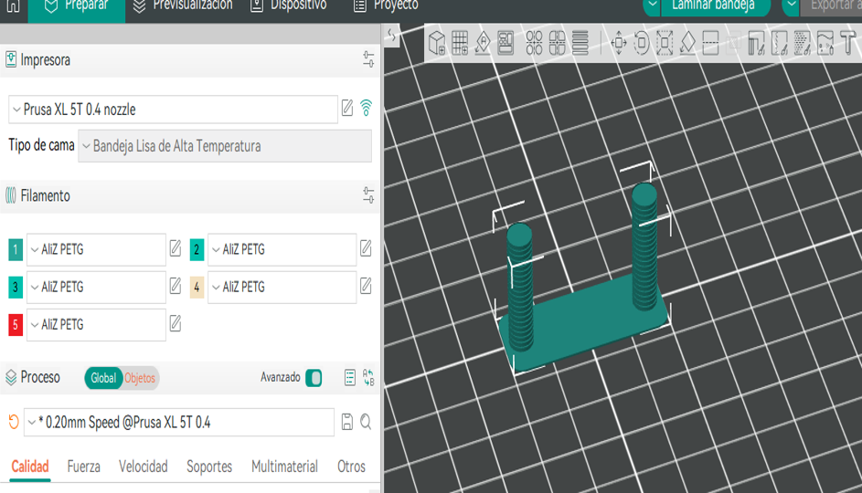Image resolution: width=862 pixels, height=493 pixels.
Task: Switch process mode to Global
Action: 103,378
